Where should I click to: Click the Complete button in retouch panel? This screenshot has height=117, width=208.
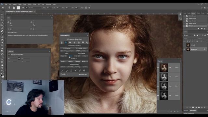tap(84, 67)
